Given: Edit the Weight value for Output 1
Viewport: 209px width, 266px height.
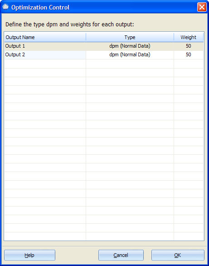Looking at the screenshot, I should point(189,46).
